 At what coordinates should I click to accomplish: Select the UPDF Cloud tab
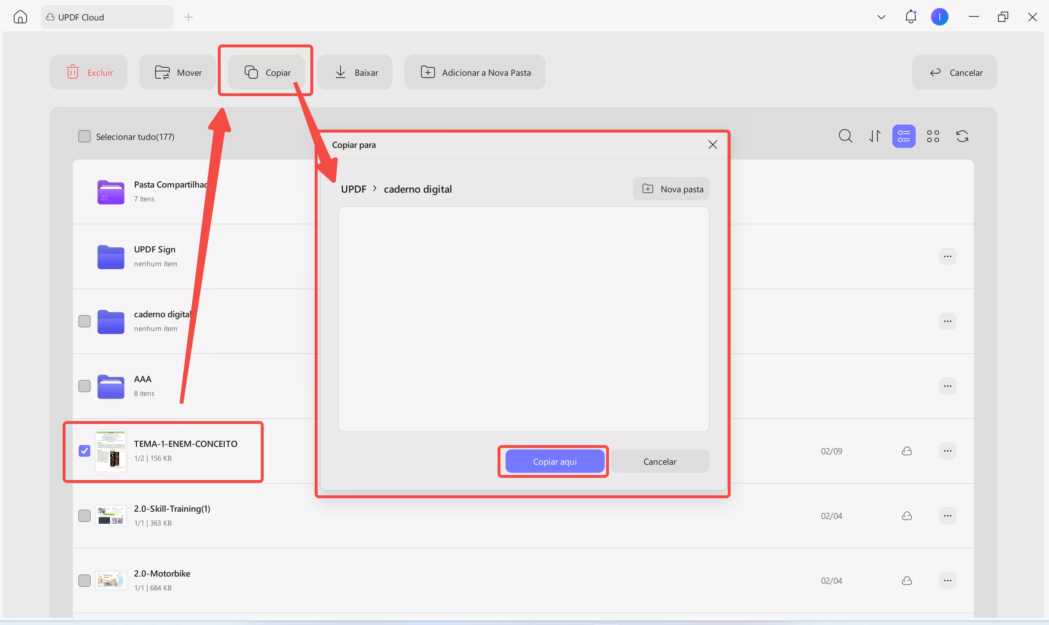point(107,17)
